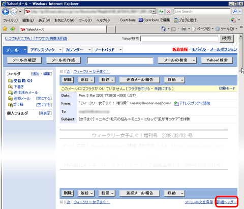Open the 詳細ヘッダー link

(x=227, y=202)
